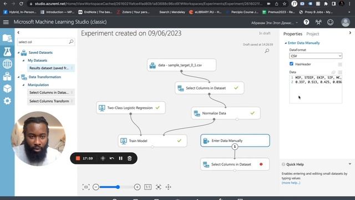Click the module search input field
This screenshot has height=200, width=355.
46,42
